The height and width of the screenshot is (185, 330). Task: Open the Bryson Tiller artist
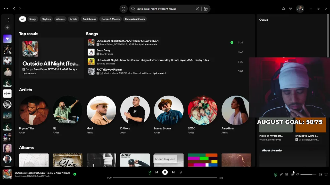(34, 115)
